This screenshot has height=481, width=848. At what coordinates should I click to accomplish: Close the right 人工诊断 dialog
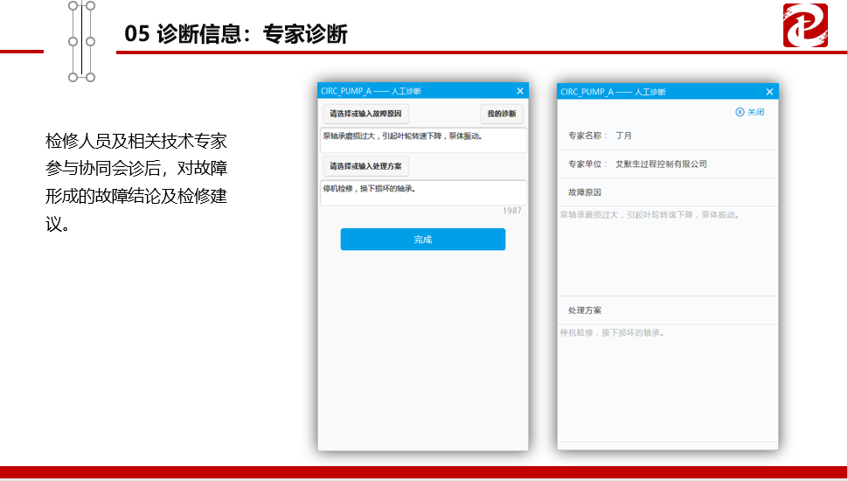[x=769, y=92]
